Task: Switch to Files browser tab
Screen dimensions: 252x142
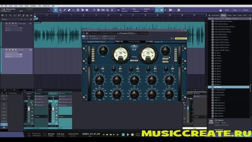Action: [x=235, y=15]
